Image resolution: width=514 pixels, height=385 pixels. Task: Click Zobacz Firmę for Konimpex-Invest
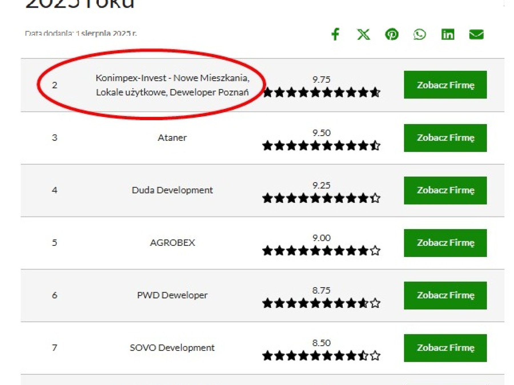point(445,85)
